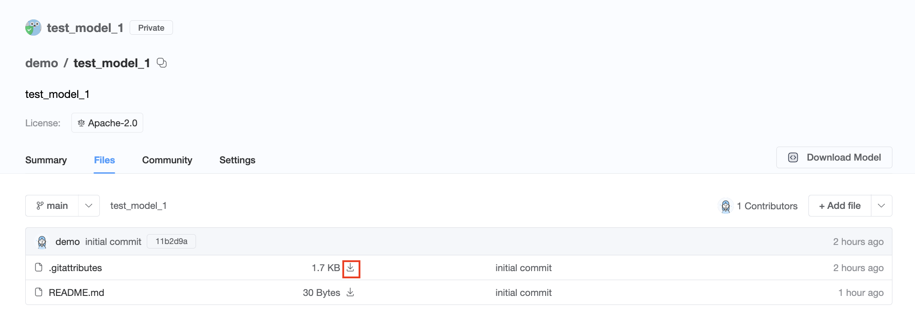Download the .gitattributes file

pyautogui.click(x=350, y=268)
